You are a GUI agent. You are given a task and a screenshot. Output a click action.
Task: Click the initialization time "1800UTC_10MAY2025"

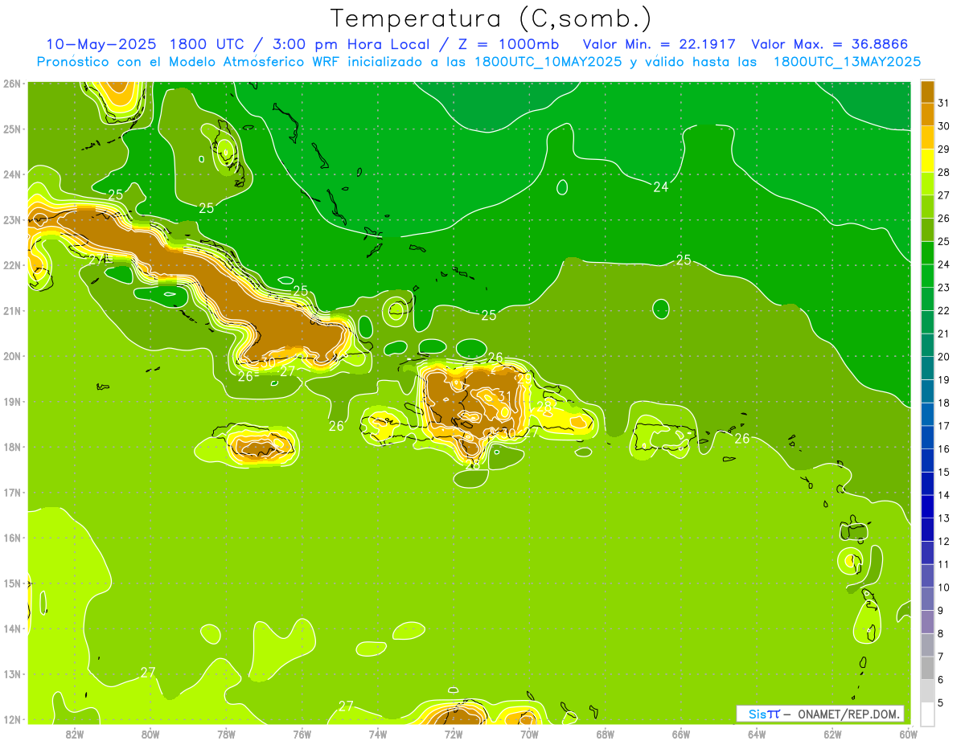pos(548,61)
